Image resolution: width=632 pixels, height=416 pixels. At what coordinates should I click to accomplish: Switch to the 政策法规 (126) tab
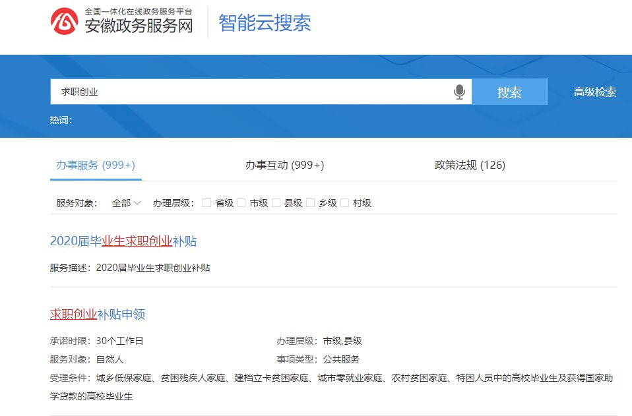pos(470,165)
